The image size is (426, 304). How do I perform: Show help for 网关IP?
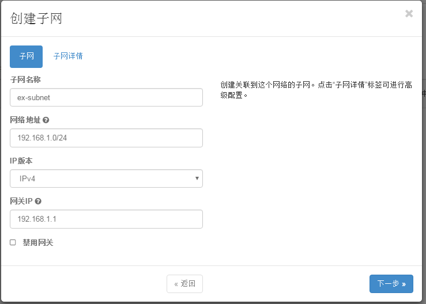pos(38,201)
